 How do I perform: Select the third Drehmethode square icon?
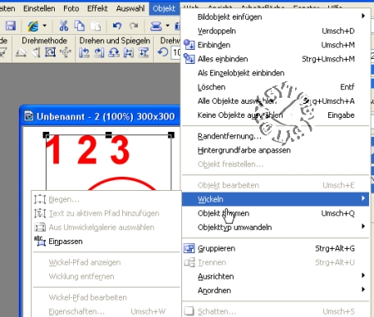[50, 52]
